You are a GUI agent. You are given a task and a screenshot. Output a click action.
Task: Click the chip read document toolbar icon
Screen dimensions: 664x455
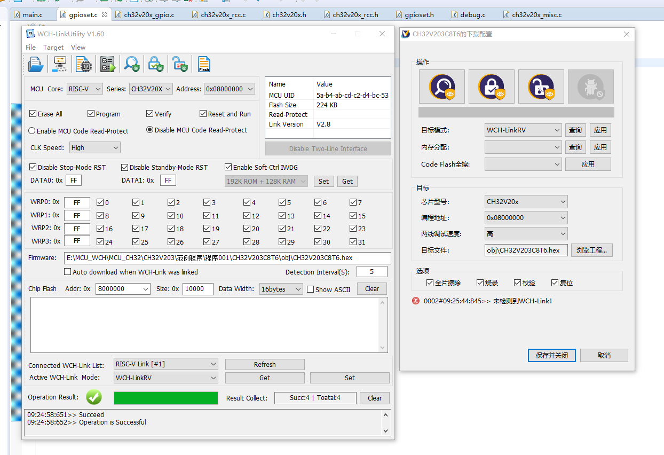click(83, 64)
